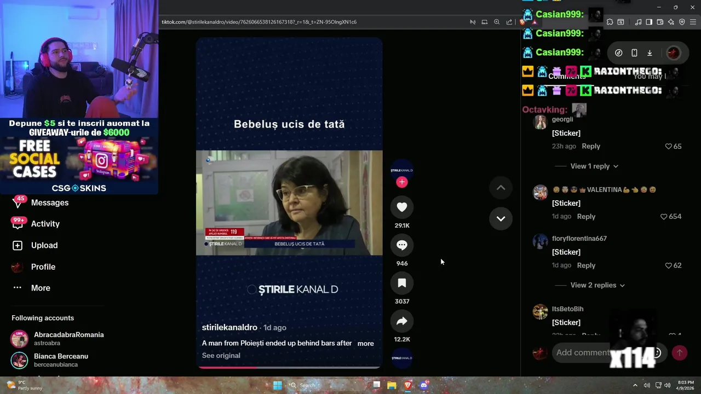The width and height of the screenshot is (701, 394).
Task: Click the zoom magnifier in address bar
Action: coord(497,22)
